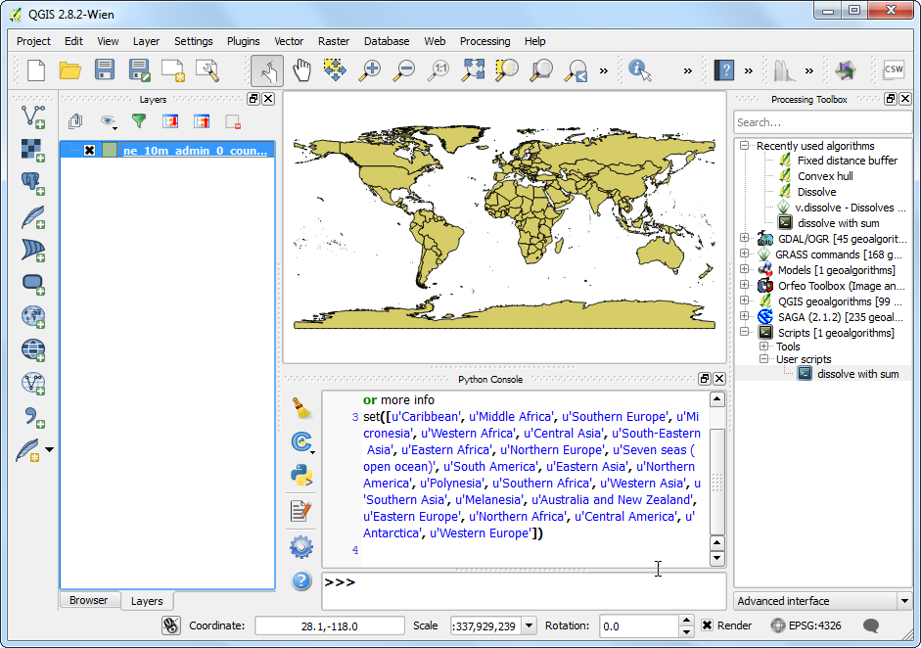Click the Zoom In magnifier tool
The width and height of the screenshot is (921, 648).
pyautogui.click(x=370, y=69)
